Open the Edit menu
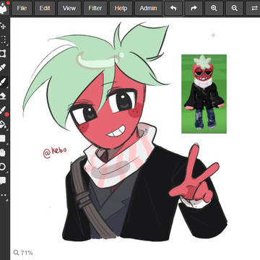 (45, 8)
